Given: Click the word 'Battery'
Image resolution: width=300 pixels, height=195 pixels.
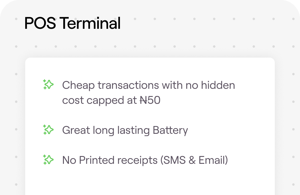Looking at the screenshot, I should click(170, 131).
